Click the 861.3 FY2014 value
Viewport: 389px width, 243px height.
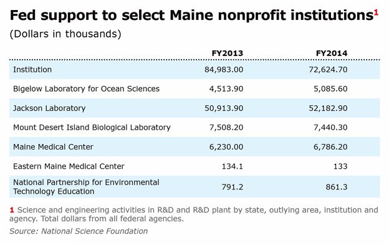[x=337, y=187]
